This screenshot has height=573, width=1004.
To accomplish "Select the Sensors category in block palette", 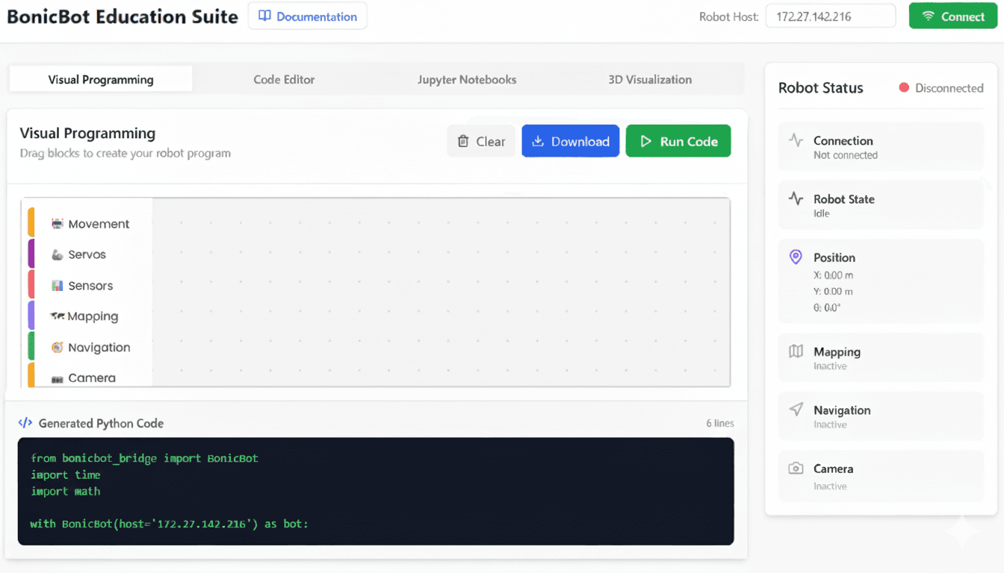I will pyautogui.click(x=91, y=285).
